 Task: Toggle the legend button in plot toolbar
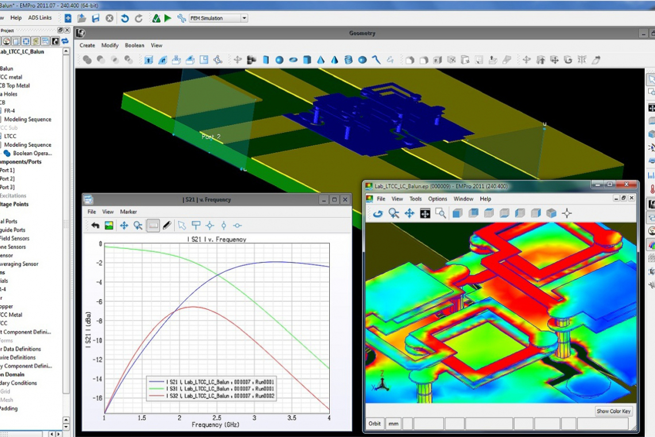pyautogui.click(x=153, y=226)
